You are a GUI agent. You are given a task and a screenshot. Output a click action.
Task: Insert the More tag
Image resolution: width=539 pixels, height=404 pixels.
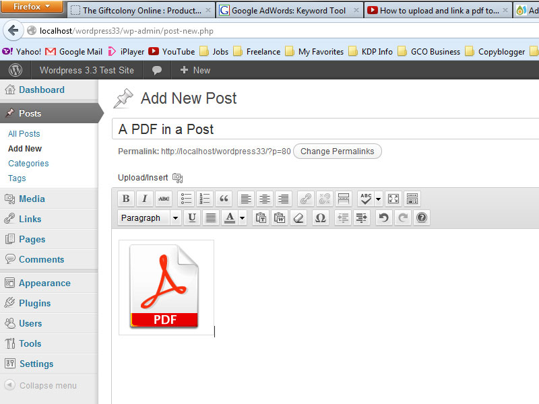click(344, 199)
